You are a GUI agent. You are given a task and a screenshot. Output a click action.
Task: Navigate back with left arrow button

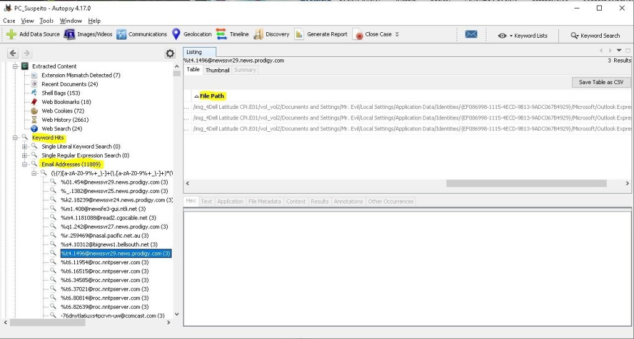pyautogui.click(x=13, y=54)
